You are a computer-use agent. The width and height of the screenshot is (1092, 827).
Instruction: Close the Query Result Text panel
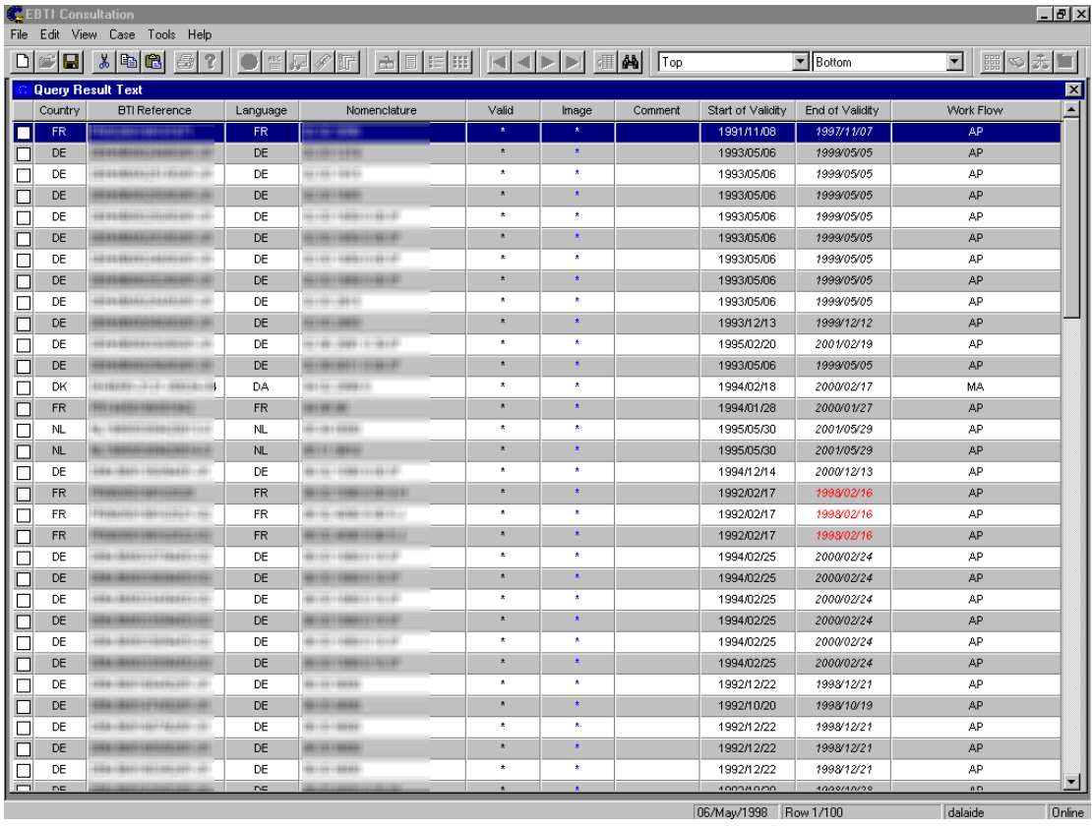tap(1073, 89)
